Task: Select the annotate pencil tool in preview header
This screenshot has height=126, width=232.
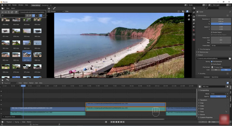Action: (54, 8)
